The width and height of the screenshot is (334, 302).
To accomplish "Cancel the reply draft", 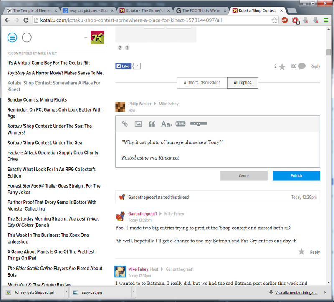I will pos(244,176).
